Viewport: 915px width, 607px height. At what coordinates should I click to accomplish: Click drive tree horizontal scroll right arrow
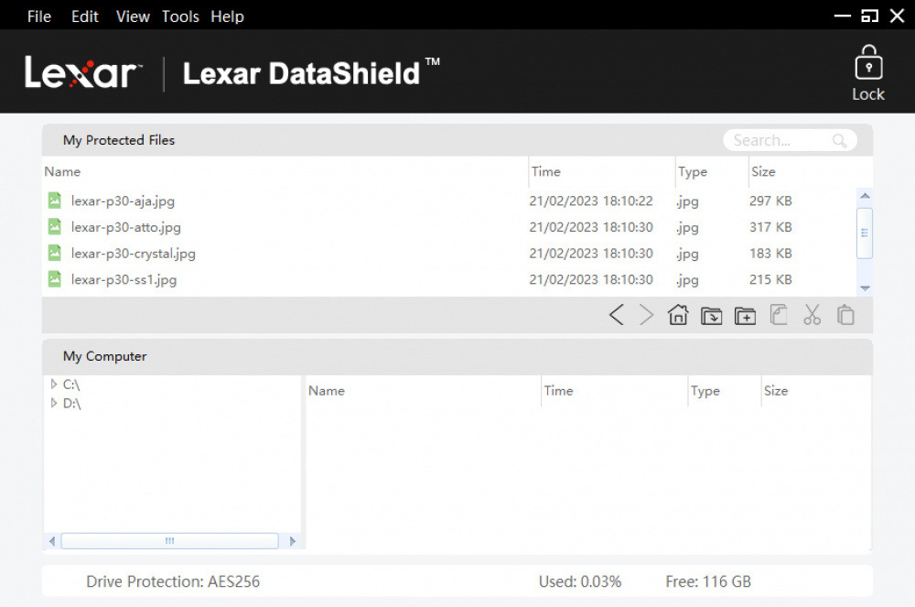tap(293, 541)
